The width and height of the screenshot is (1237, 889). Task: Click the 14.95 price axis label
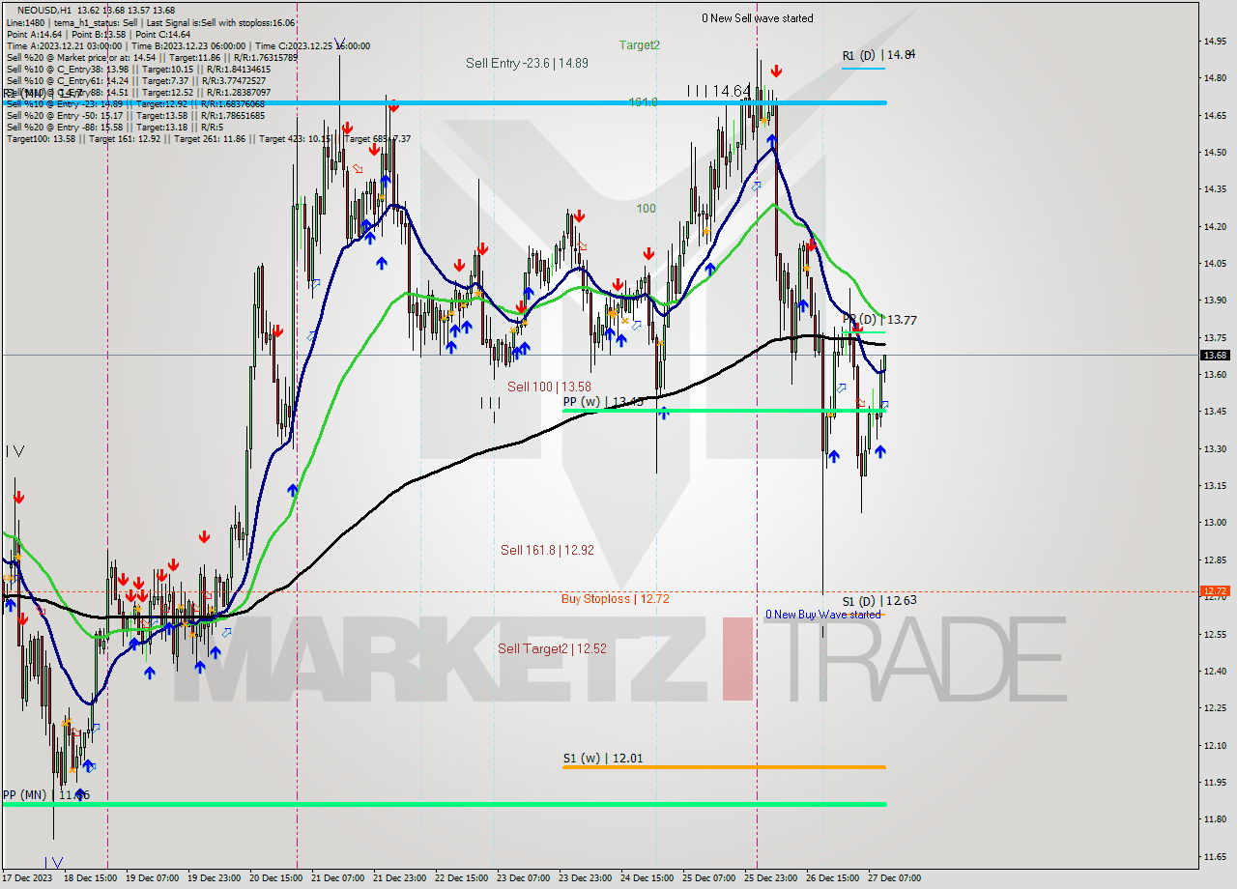coord(1215,42)
